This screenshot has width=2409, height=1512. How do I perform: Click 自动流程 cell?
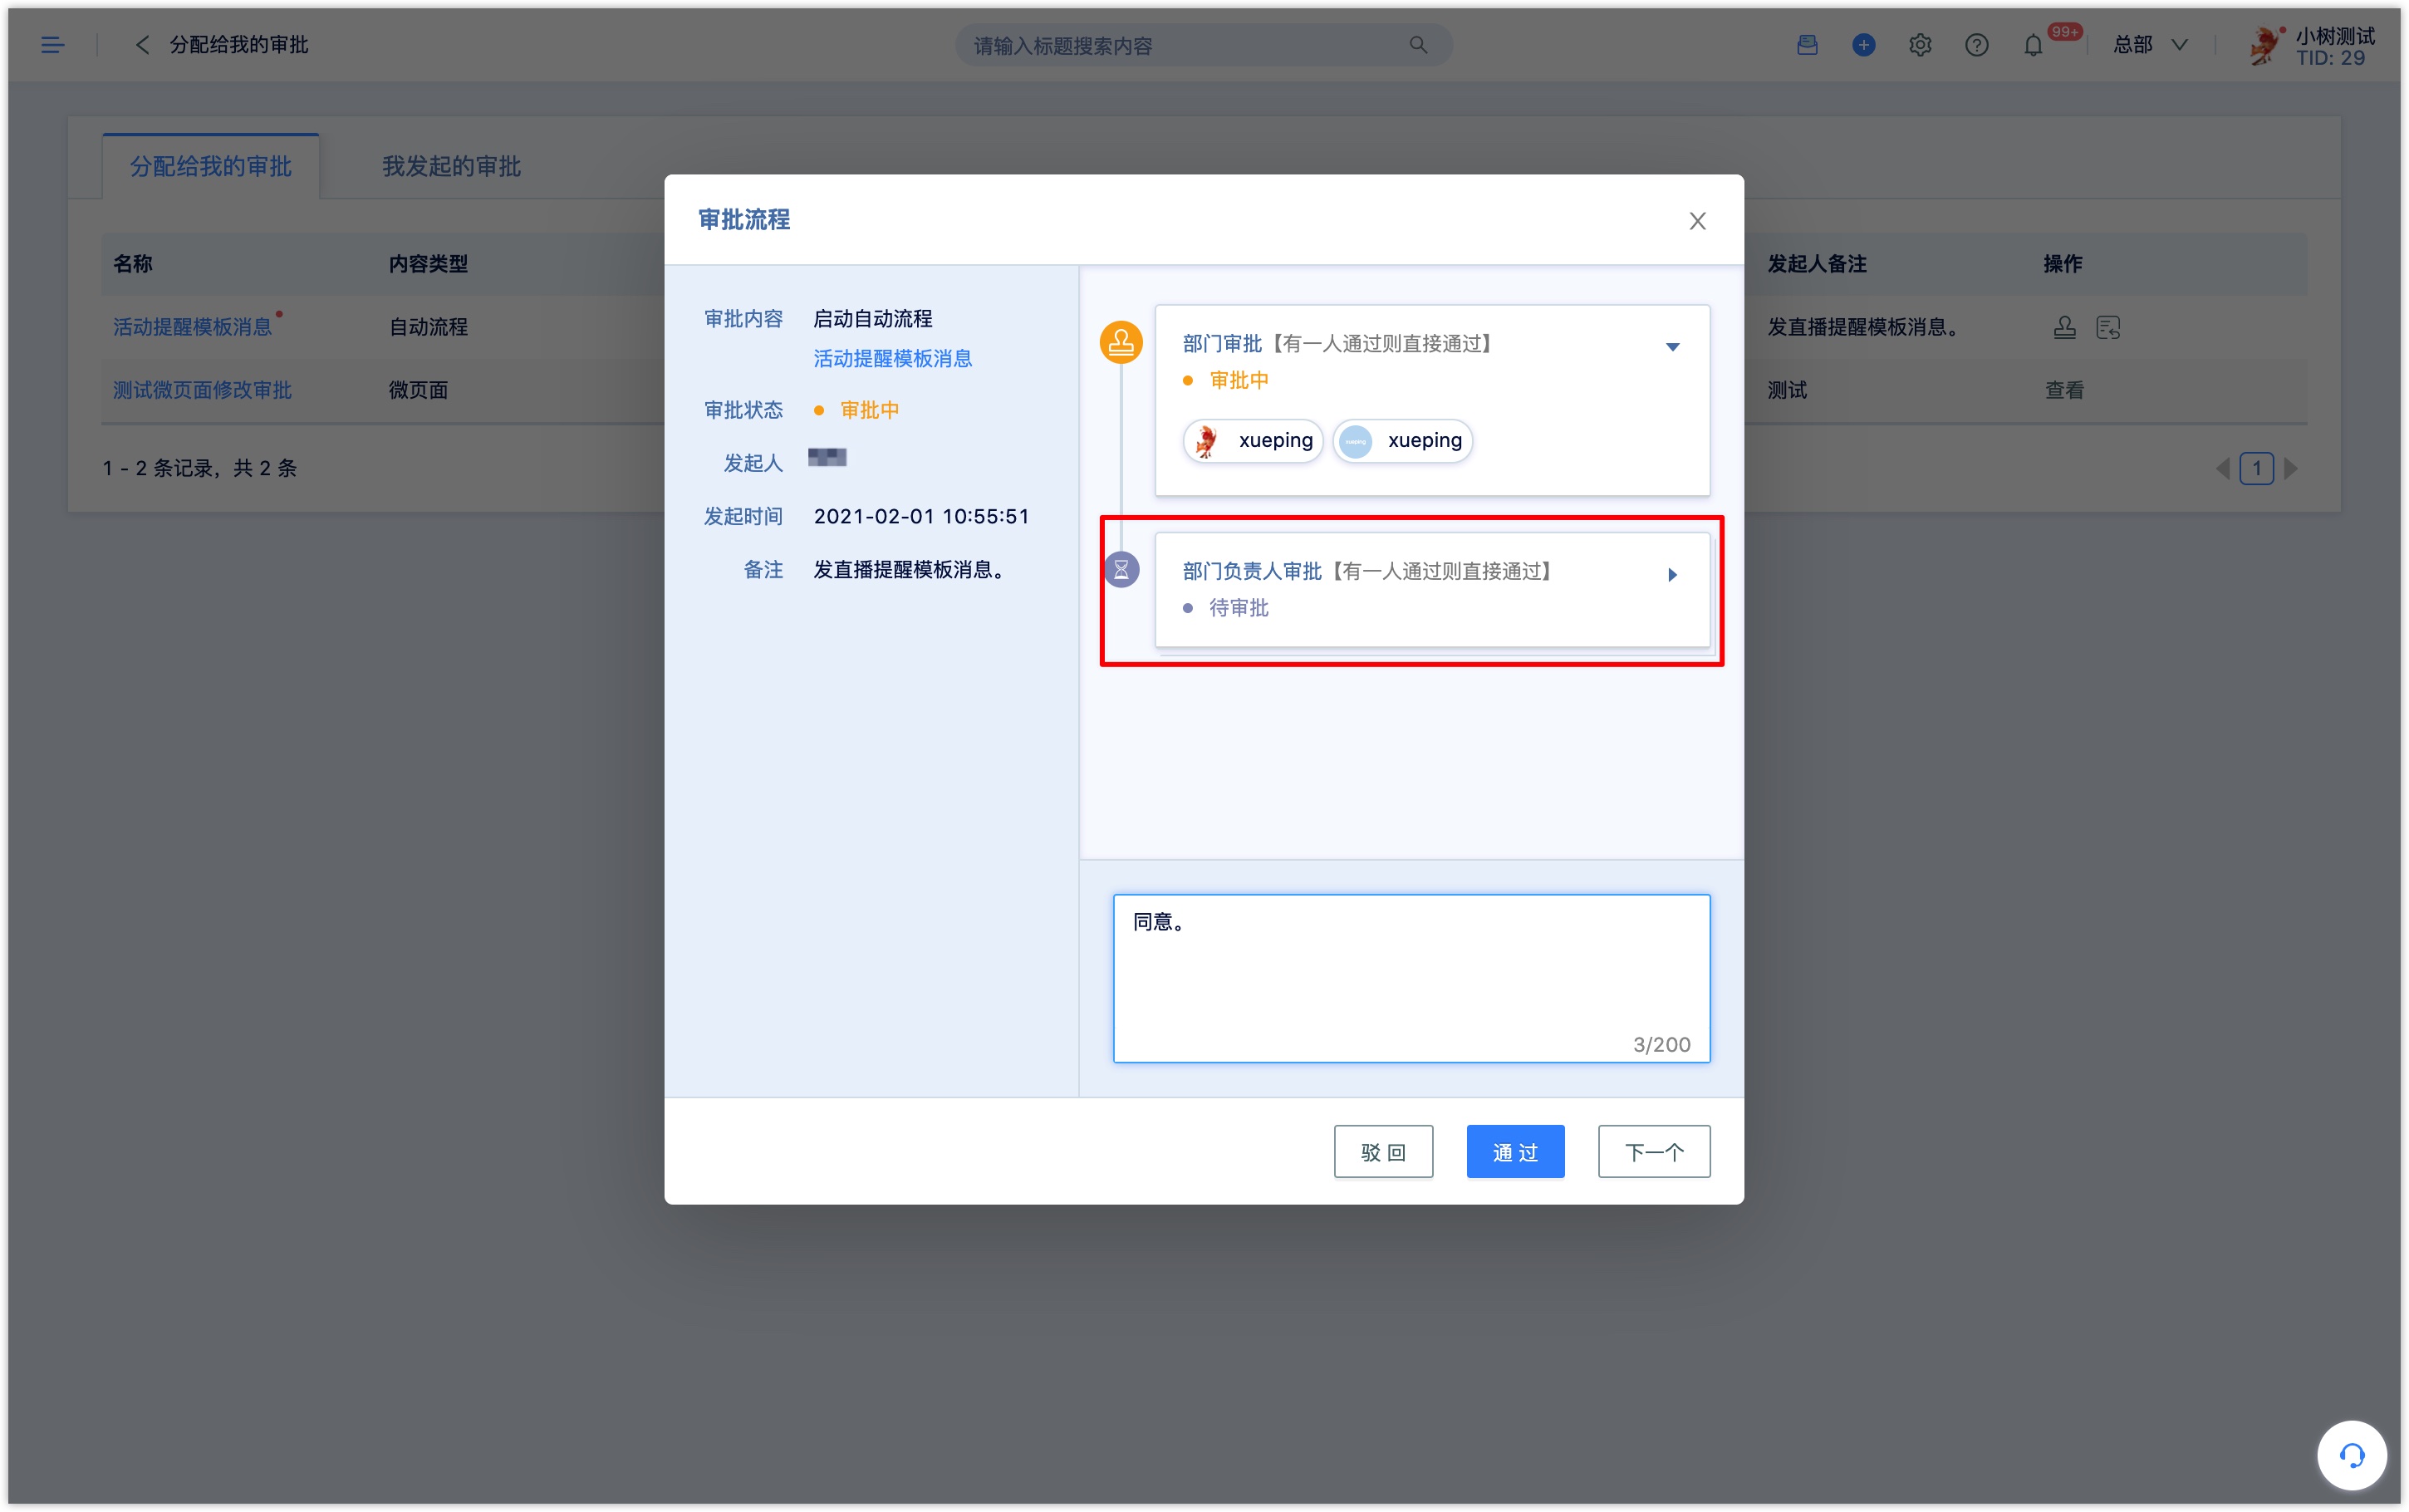coord(428,327)
